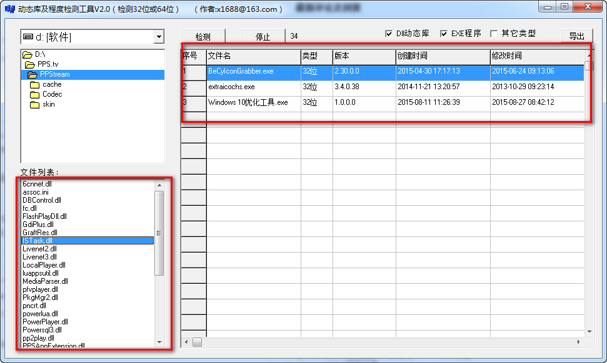Click the PPStream open folder icon
The image size is (607, 363).
(x=33, y=75)
